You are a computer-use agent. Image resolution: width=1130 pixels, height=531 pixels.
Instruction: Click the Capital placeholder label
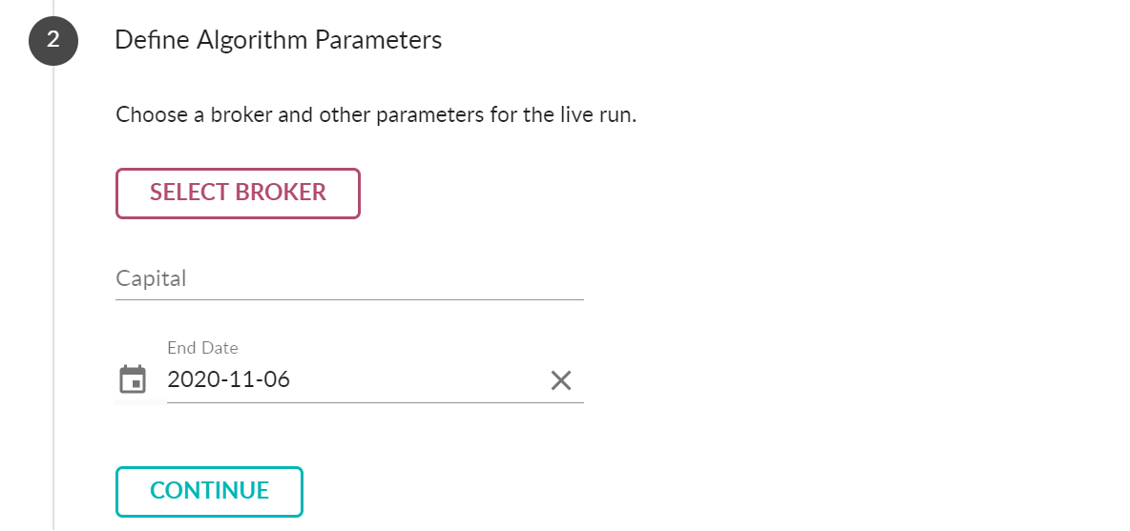pos(152,278)
